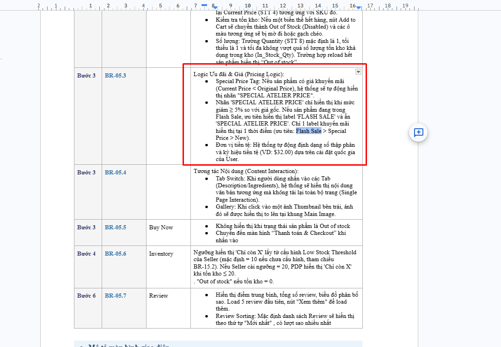This screenshot has width=501, height=347.
Task: Click the floating add comment button
Action: [418, 132]
